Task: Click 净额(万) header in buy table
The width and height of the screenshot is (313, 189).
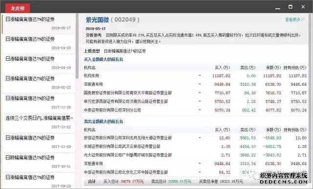Action: [273, 68]
